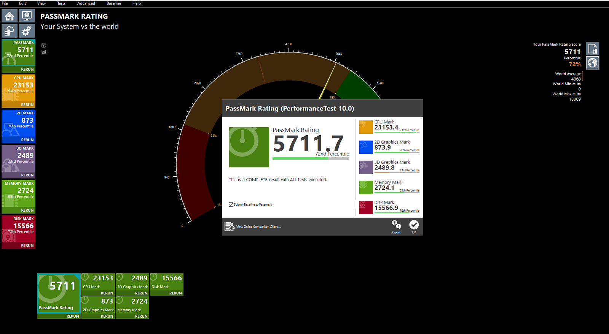The height and width of the screenshot is (334, 609).
Task: Click the Memory Mark 2724.1 value in the dialog
Action: click(x=384, y=188)
